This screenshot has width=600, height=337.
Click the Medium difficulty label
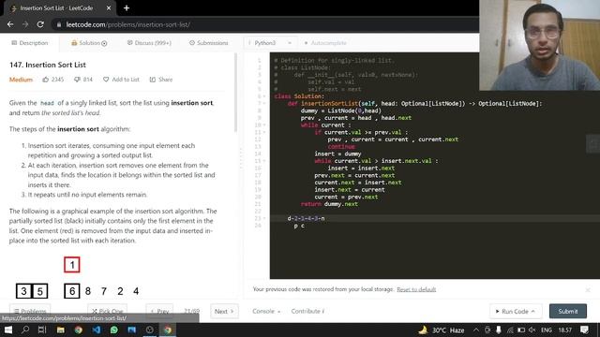pos(21,80)
